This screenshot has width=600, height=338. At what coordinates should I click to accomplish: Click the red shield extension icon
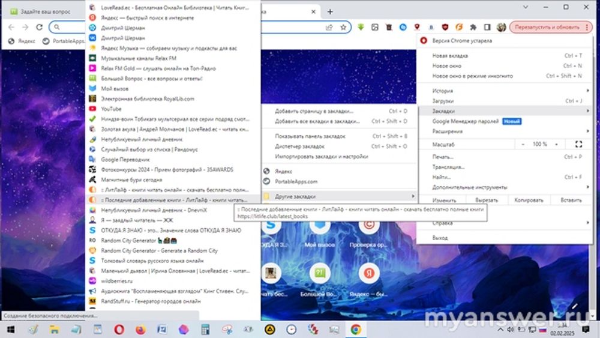point(445,27)
